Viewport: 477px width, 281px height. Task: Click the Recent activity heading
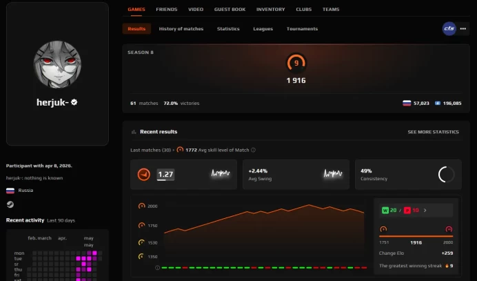(26, 220)
